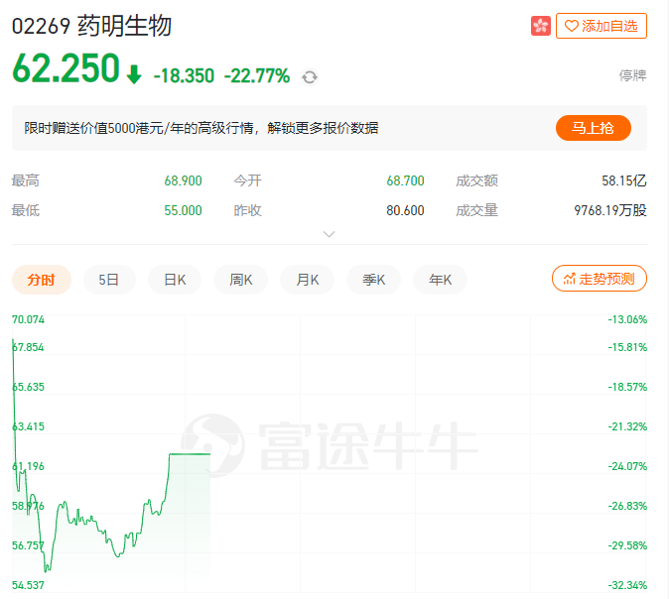
Task: Click the Hong Kong market flag icon
Action: [541, 26]
